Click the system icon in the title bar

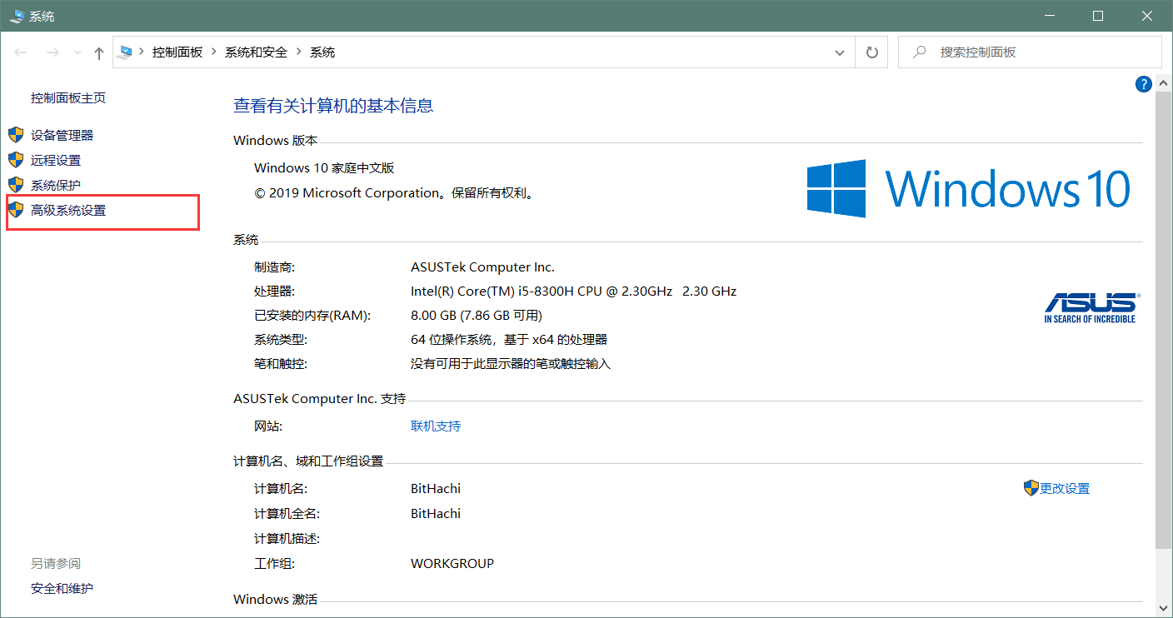pyautogui.click(x=17, y=16)
